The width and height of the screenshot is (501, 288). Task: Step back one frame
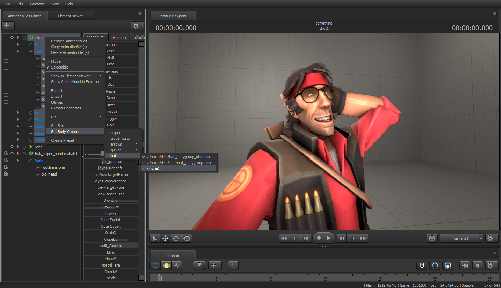(306, 238)
